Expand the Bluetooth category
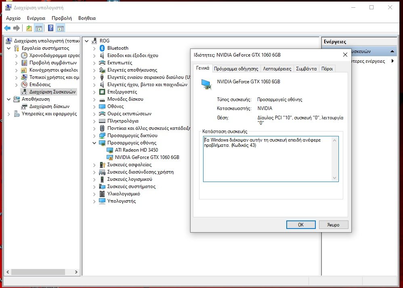The image size is (403, 288). [94, 49]
